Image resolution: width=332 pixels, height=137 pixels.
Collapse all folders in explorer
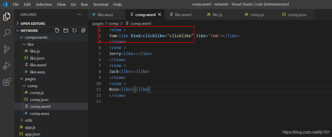tap(83, 30)
